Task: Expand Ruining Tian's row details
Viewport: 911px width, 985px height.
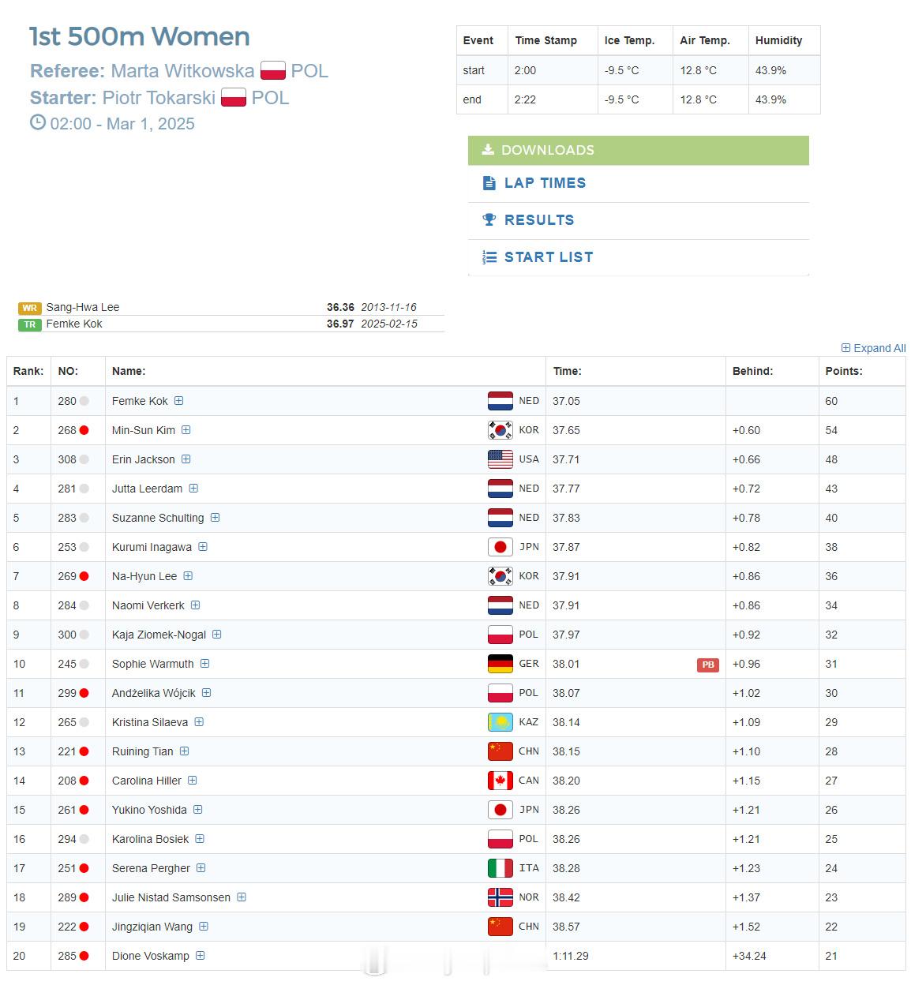Action: (x=184, y=751)
